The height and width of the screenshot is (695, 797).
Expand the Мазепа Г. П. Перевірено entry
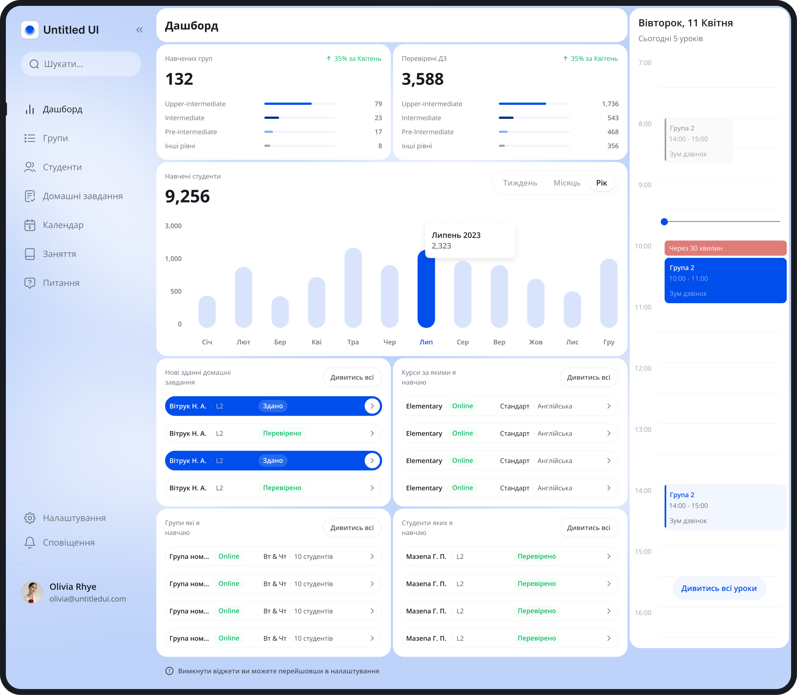click(609, 556)
